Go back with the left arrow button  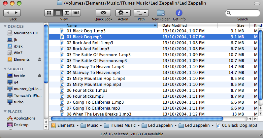pos(8,13)
